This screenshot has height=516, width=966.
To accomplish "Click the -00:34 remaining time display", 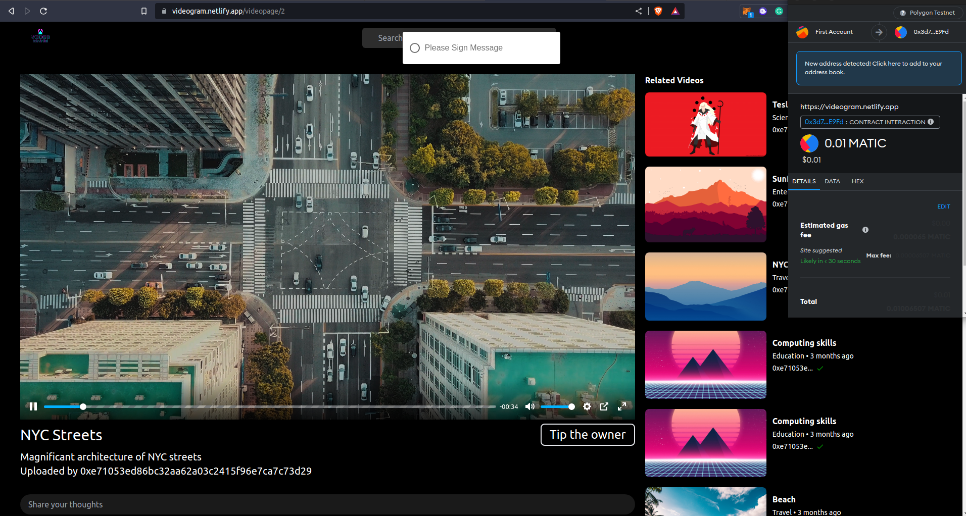I will tap(509, 406).
